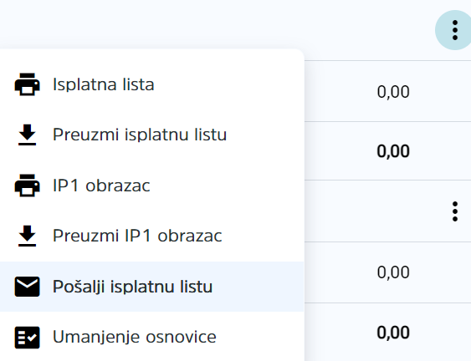Open the second row's three-dot options menu
The width and height of the screenshot is (471, 361).
pyautogui.click(x=455, y=211)
